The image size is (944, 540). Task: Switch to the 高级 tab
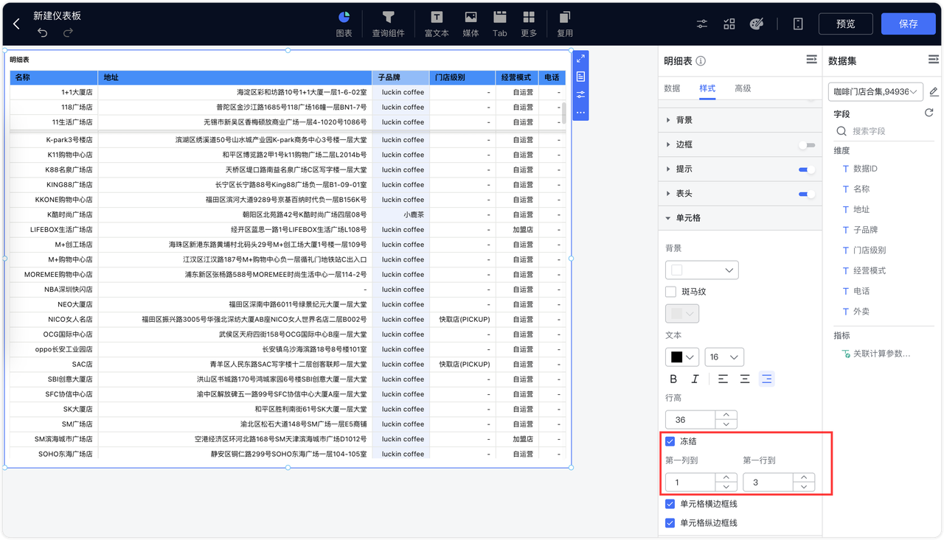click(743, 88)
